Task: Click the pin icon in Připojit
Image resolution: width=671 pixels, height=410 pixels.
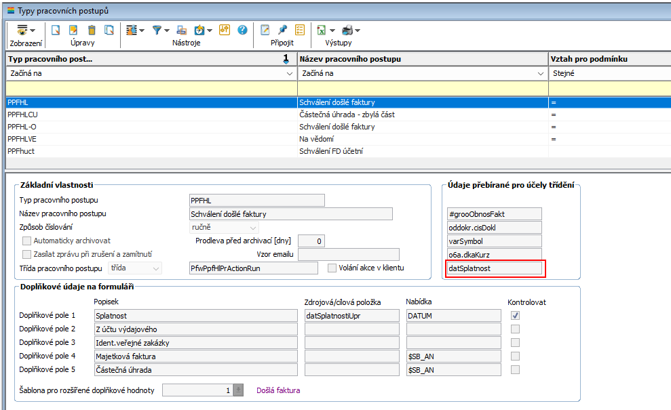Action: pos(282,30)
